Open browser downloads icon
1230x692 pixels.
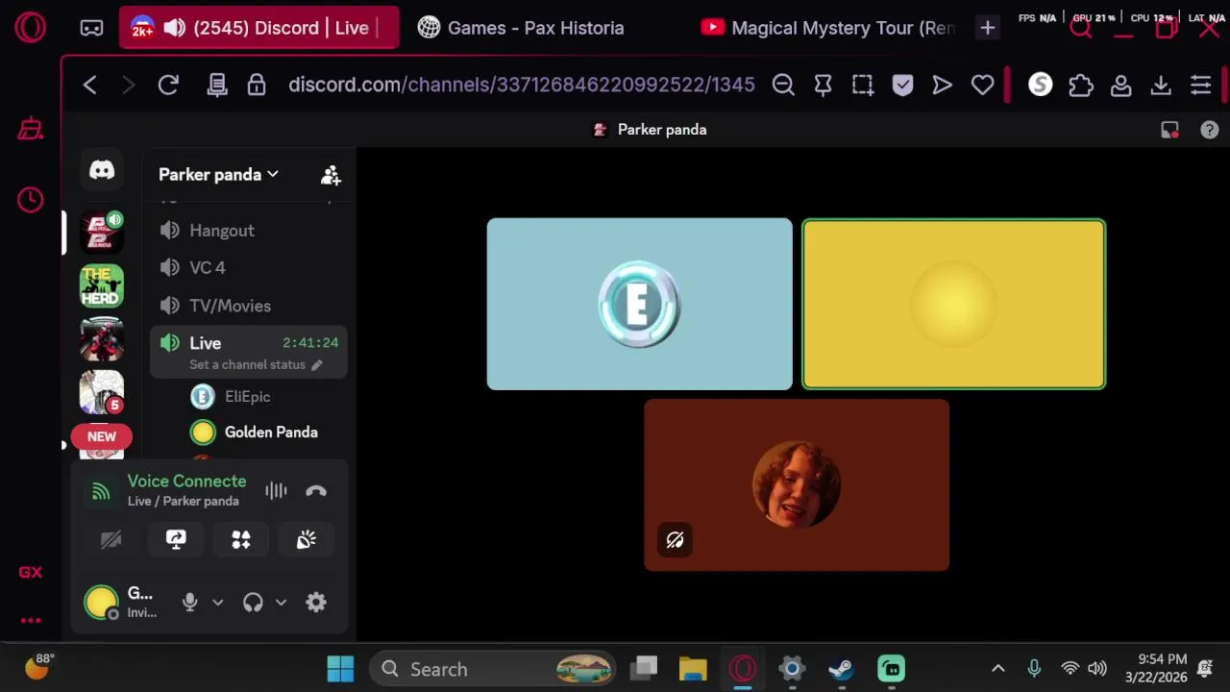point(1161,85)
